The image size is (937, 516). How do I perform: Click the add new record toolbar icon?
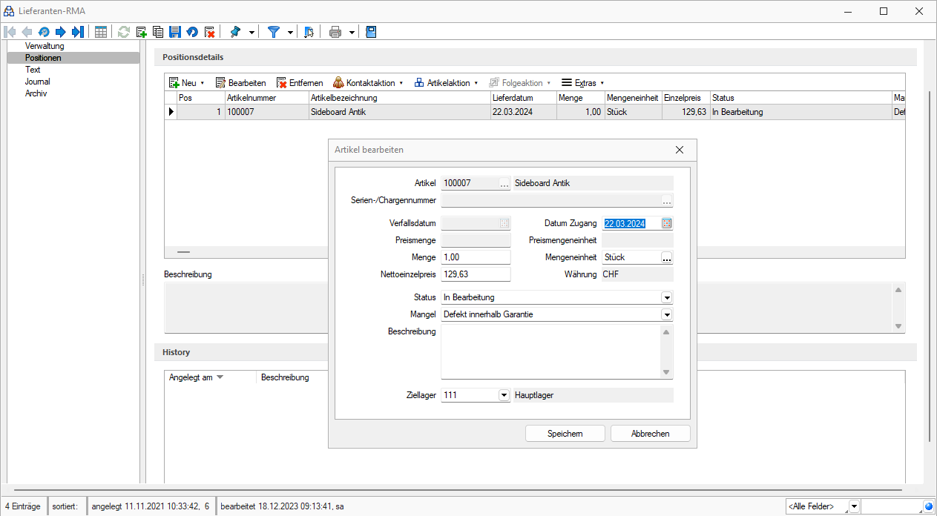pos(140,32)
